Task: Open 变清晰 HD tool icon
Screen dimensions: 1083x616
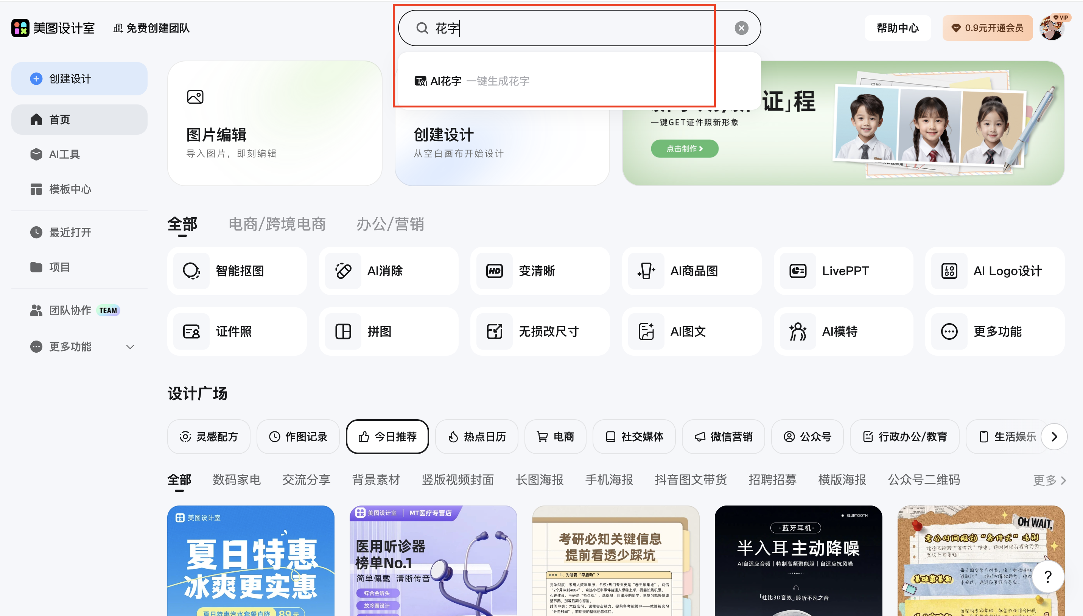Action: 495,271
